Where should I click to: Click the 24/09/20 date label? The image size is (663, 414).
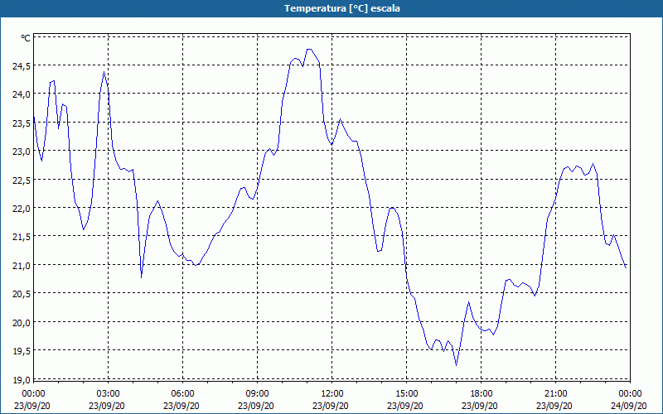point(629,406)
